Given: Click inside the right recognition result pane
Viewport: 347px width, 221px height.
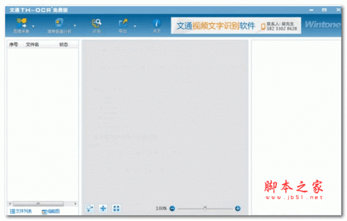Looking at the screenshot, I should 296,127.
